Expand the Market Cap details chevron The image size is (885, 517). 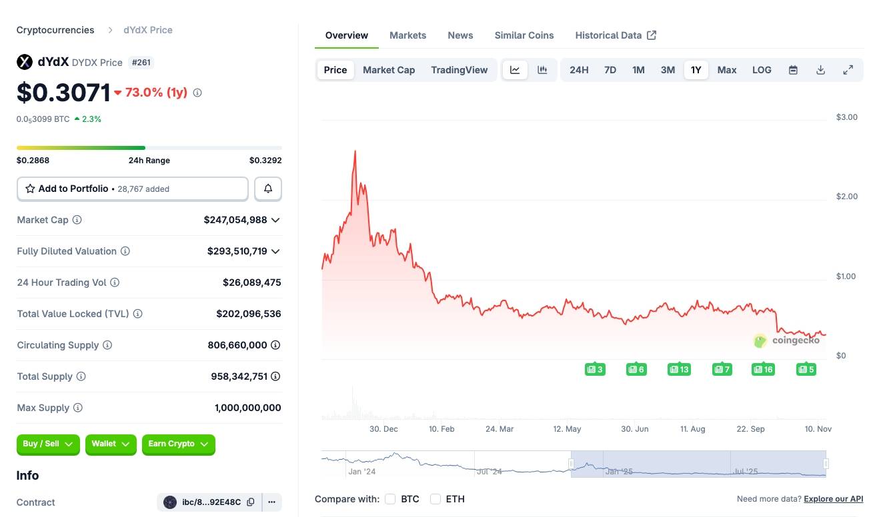275,220
